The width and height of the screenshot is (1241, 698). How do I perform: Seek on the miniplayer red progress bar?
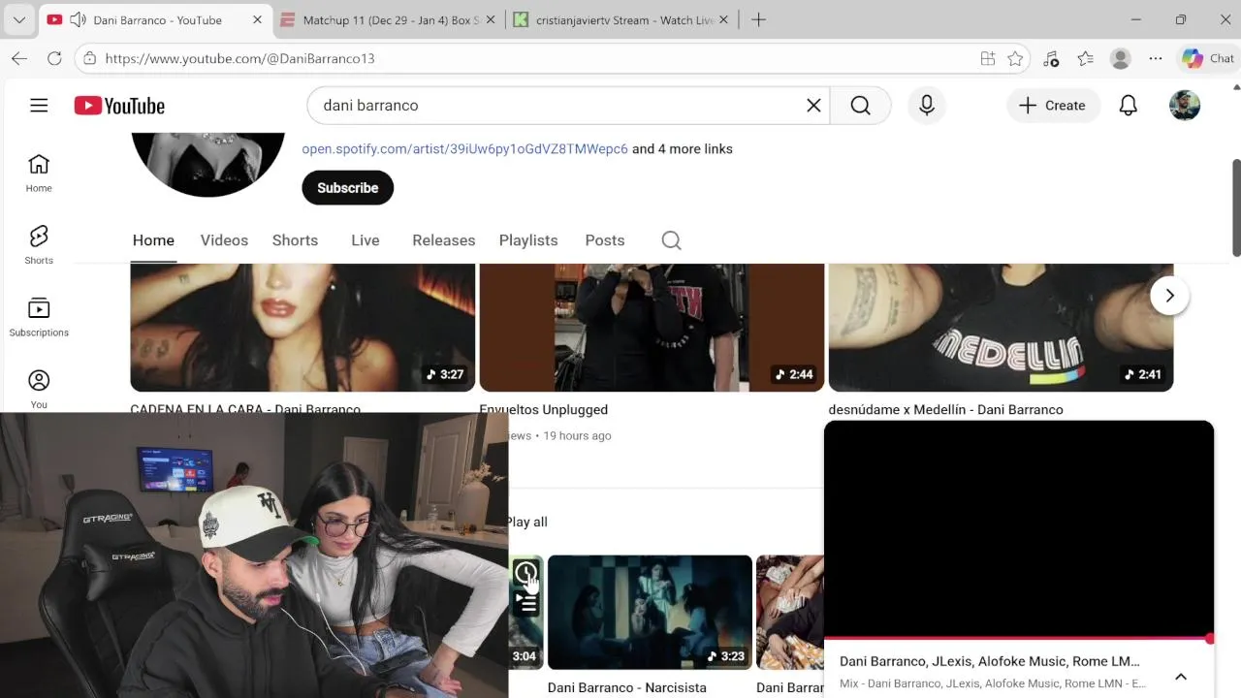1018,639
